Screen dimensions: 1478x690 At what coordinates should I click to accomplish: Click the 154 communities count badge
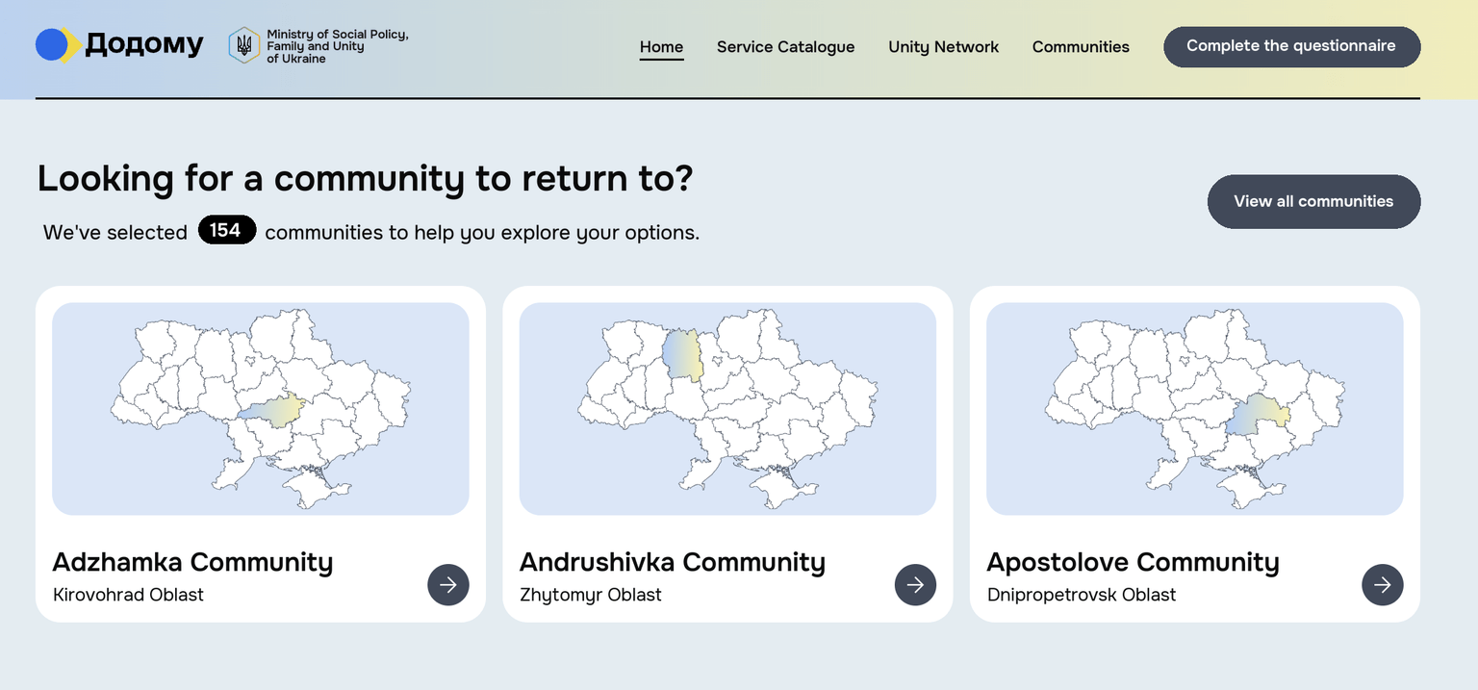(226, 230)
